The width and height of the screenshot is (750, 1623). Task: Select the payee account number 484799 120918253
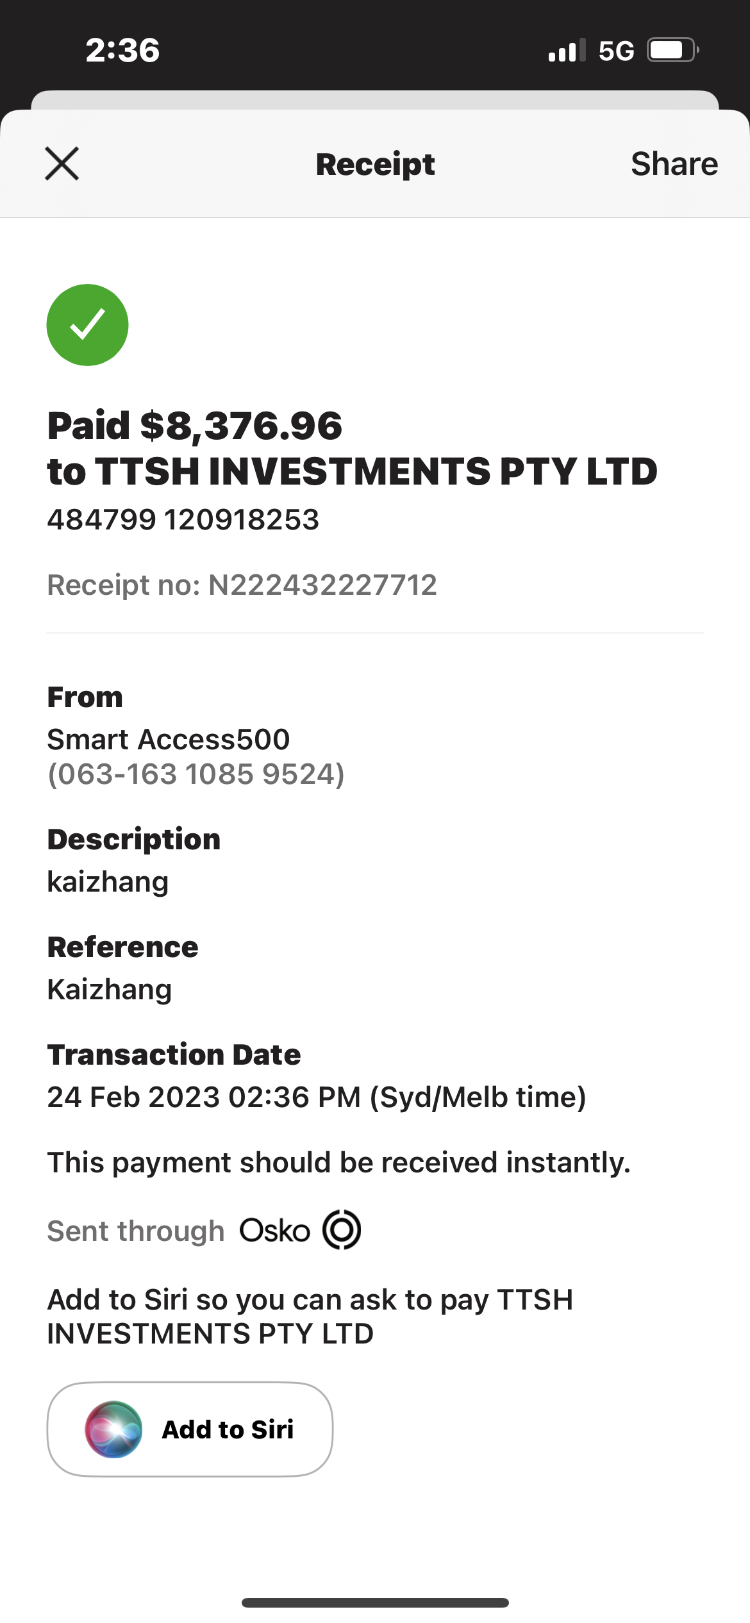click(x=183, y=519)
